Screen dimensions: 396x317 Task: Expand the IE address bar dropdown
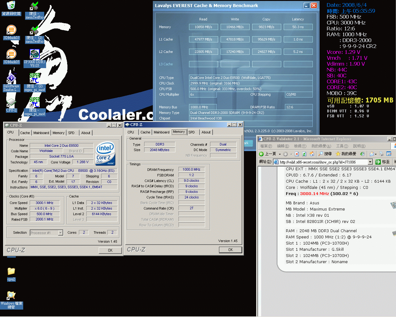click(370, 162)
